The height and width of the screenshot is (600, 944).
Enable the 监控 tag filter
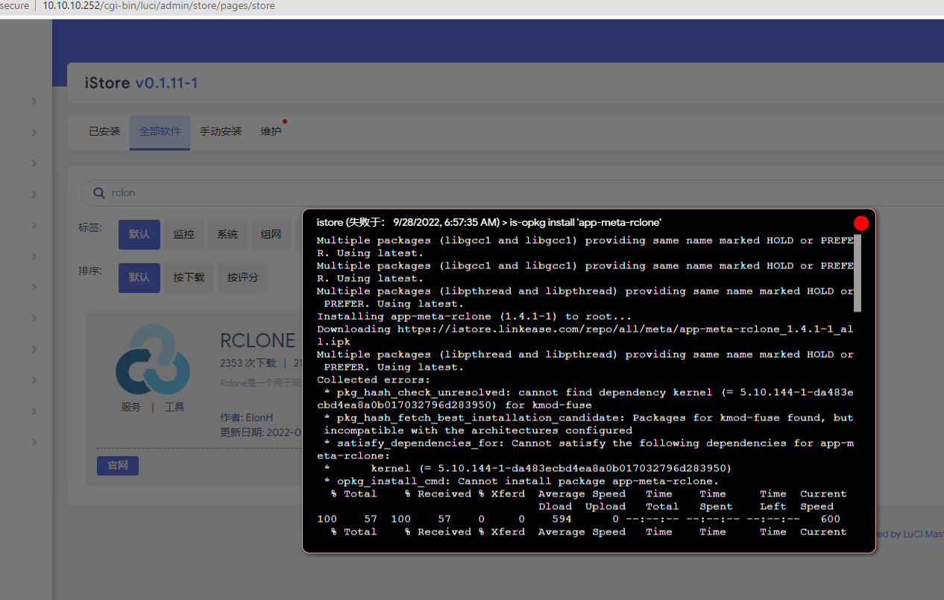coord(183,233)
